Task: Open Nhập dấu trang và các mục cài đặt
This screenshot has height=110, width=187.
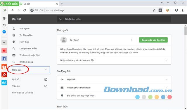Action: pos(114,60)
